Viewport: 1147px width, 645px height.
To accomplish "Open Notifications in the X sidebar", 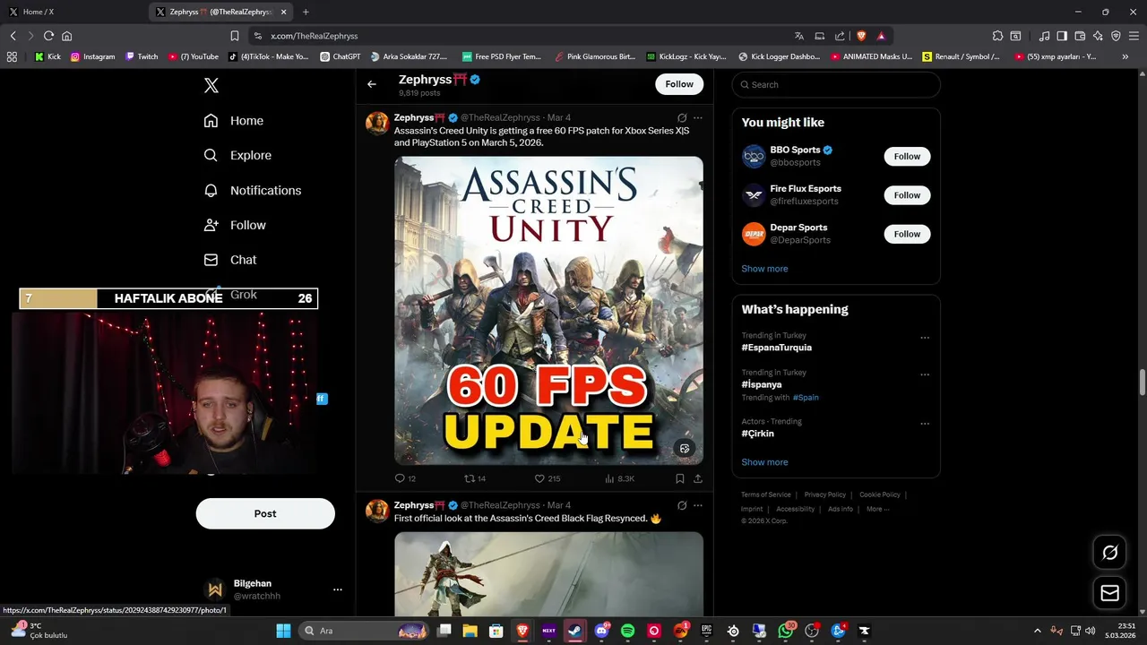I will click(252, 190).
